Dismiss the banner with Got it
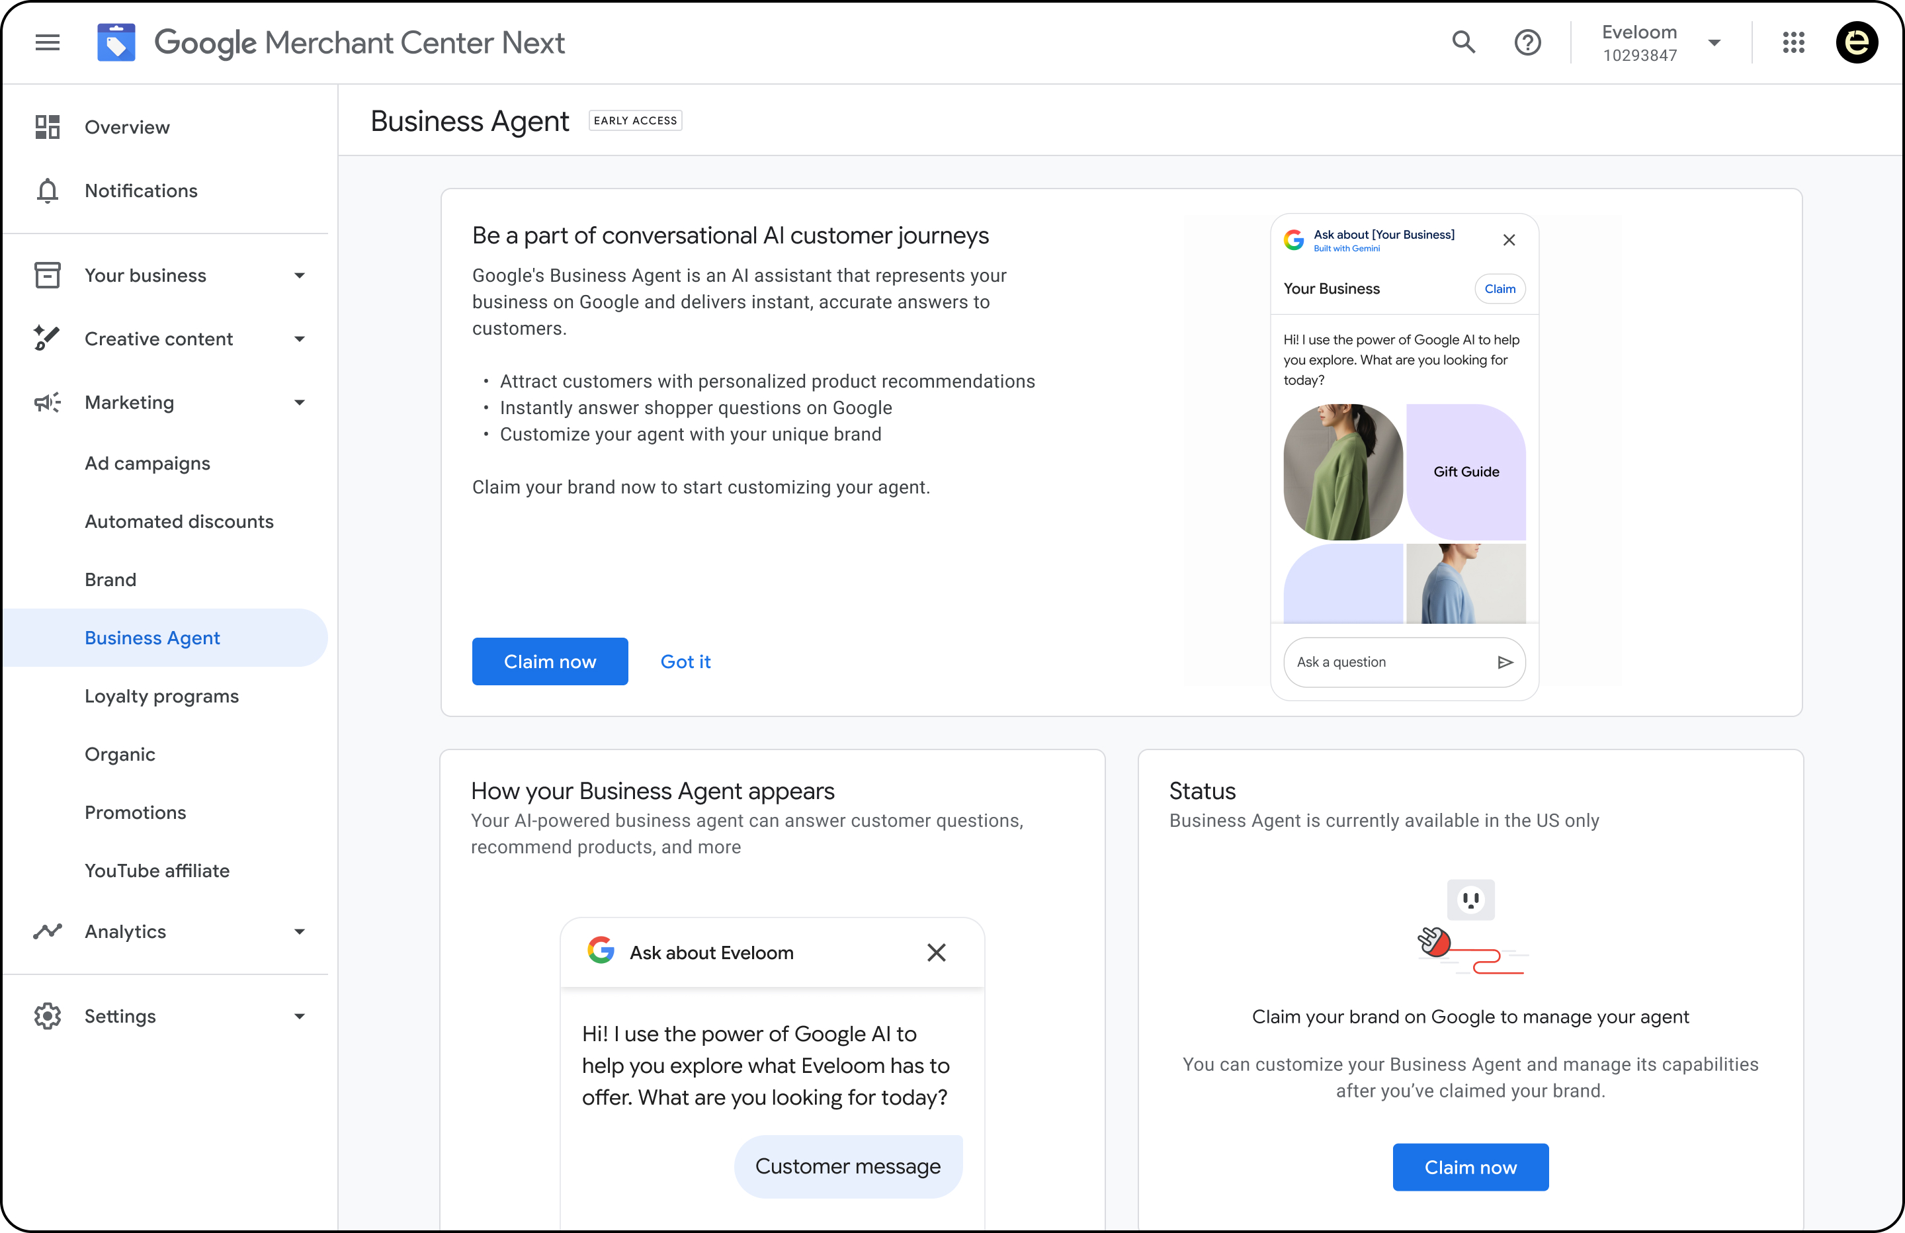1905x1233 pixels. (685, 661)
